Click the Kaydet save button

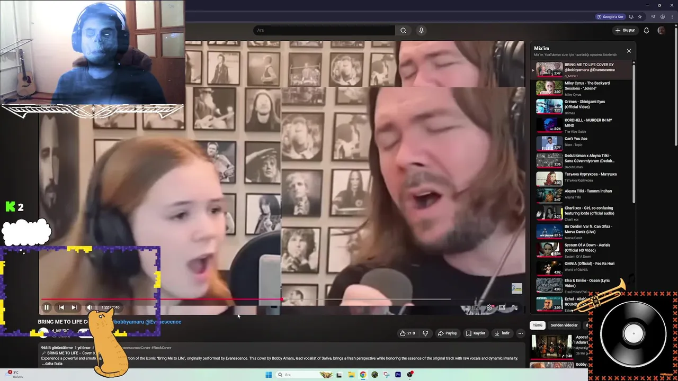point(476,333)
